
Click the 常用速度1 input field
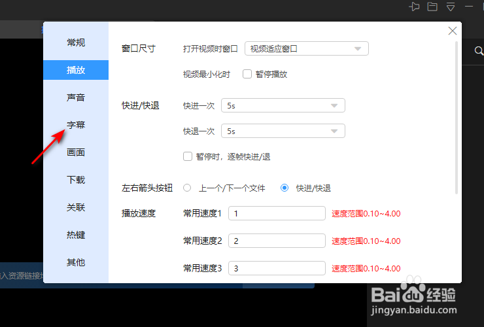click(277, 213)
